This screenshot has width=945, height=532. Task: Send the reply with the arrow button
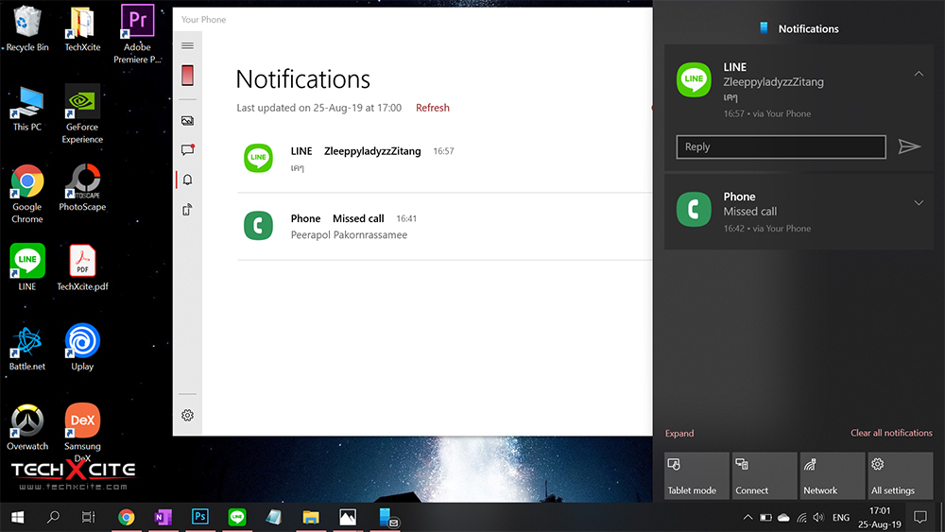909,146
